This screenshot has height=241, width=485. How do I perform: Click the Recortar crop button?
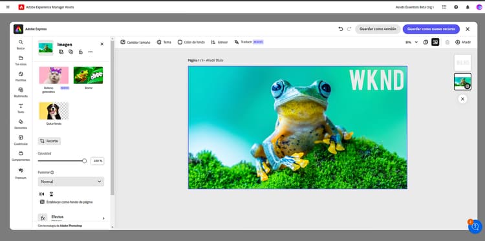49,141
